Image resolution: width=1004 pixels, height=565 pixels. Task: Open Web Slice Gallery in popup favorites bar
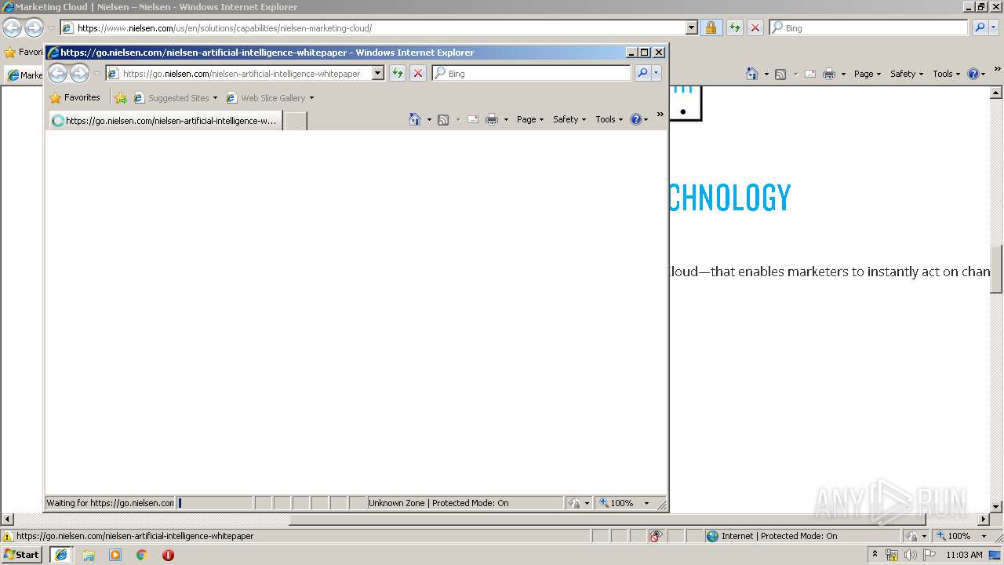(270, 98)
